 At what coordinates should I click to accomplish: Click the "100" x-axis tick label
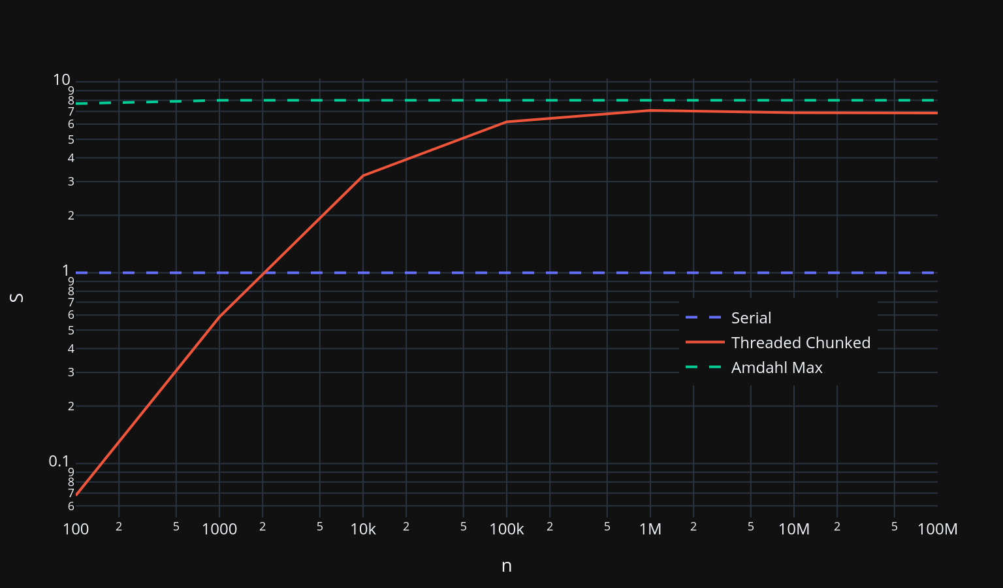pyautogui.click(x=76, y=529)
